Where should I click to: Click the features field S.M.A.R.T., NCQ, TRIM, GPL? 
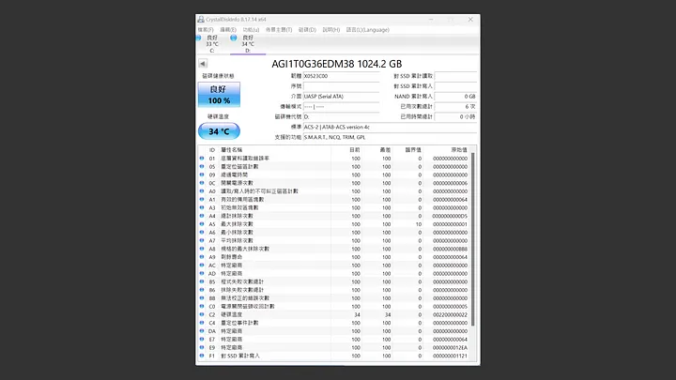pos(390,137)
